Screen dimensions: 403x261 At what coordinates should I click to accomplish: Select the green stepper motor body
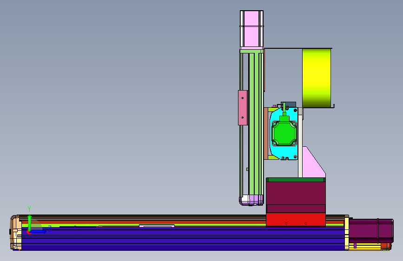(284, 133)
